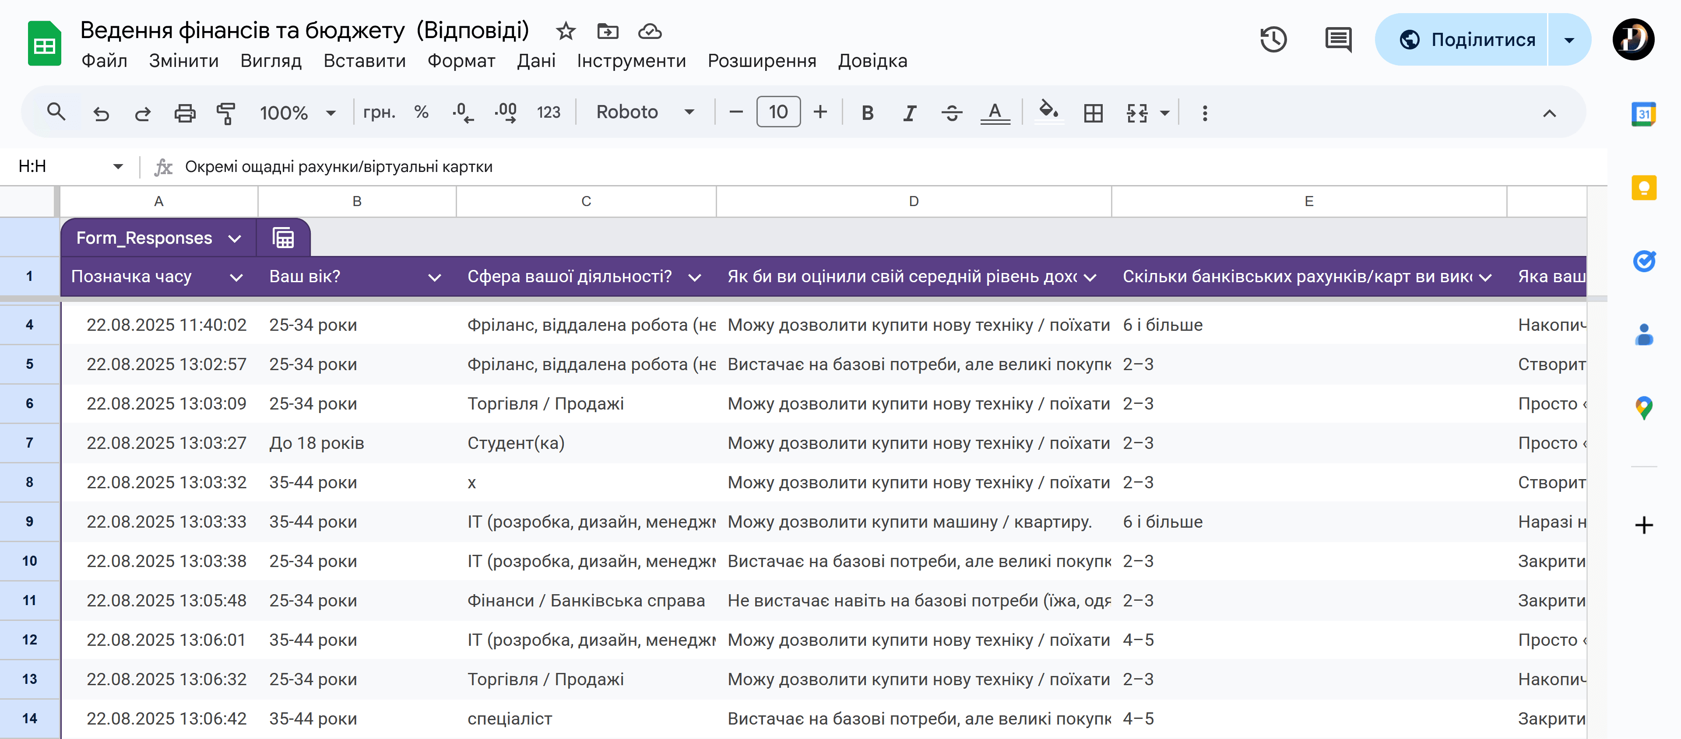Viewport: 1681px width, 739px height.
Task: Open Google Keep from side panel
Action: coord(1643,189)
